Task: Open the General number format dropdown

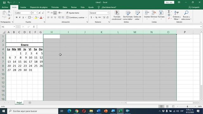Action: (108, 13)
